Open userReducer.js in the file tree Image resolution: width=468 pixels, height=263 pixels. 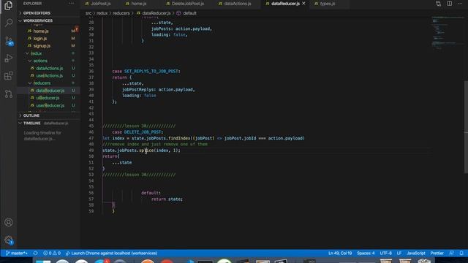pos(50,105)
